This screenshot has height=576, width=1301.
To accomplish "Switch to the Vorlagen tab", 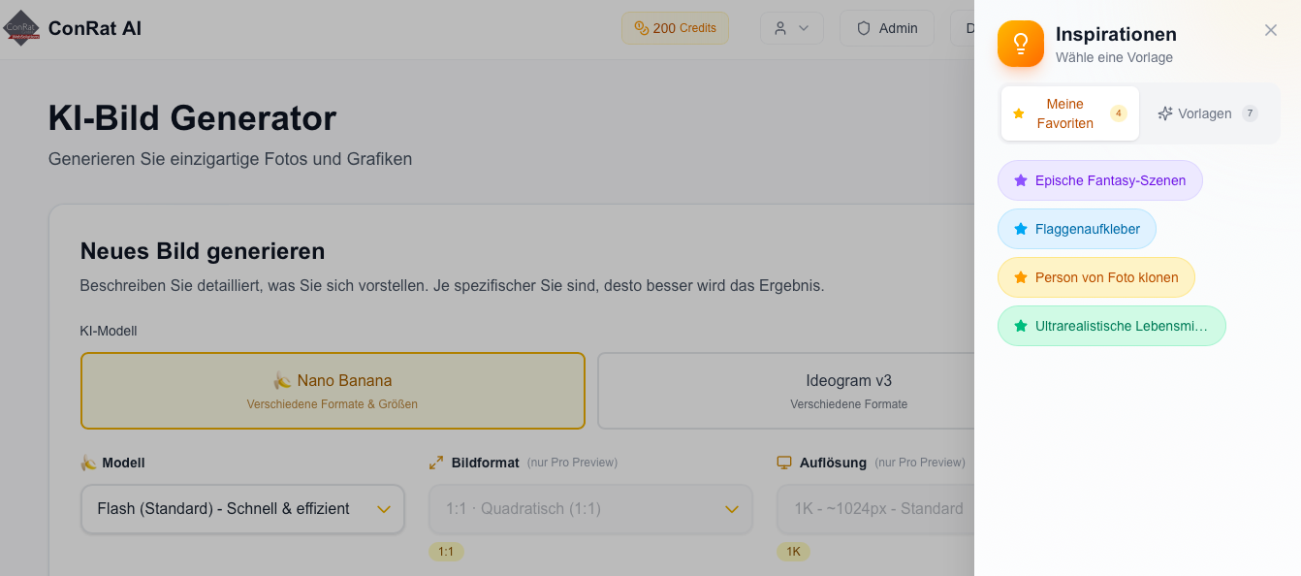I will (x=1207, y=113).
